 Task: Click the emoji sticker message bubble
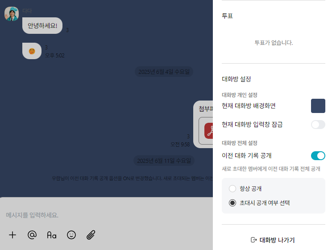[32, 51]
